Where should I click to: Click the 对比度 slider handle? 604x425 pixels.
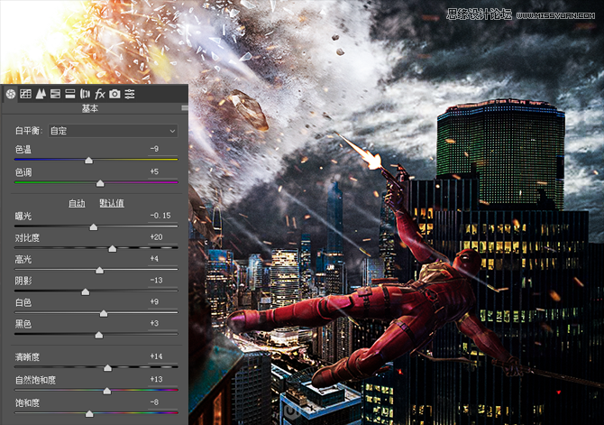[113, 248]
